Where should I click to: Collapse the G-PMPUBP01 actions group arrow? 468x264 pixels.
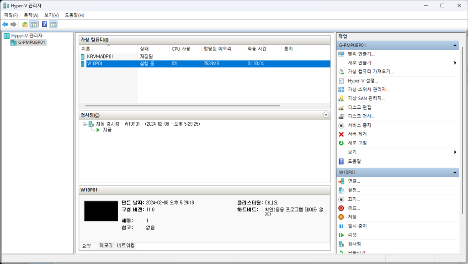(x=455, y=45)
